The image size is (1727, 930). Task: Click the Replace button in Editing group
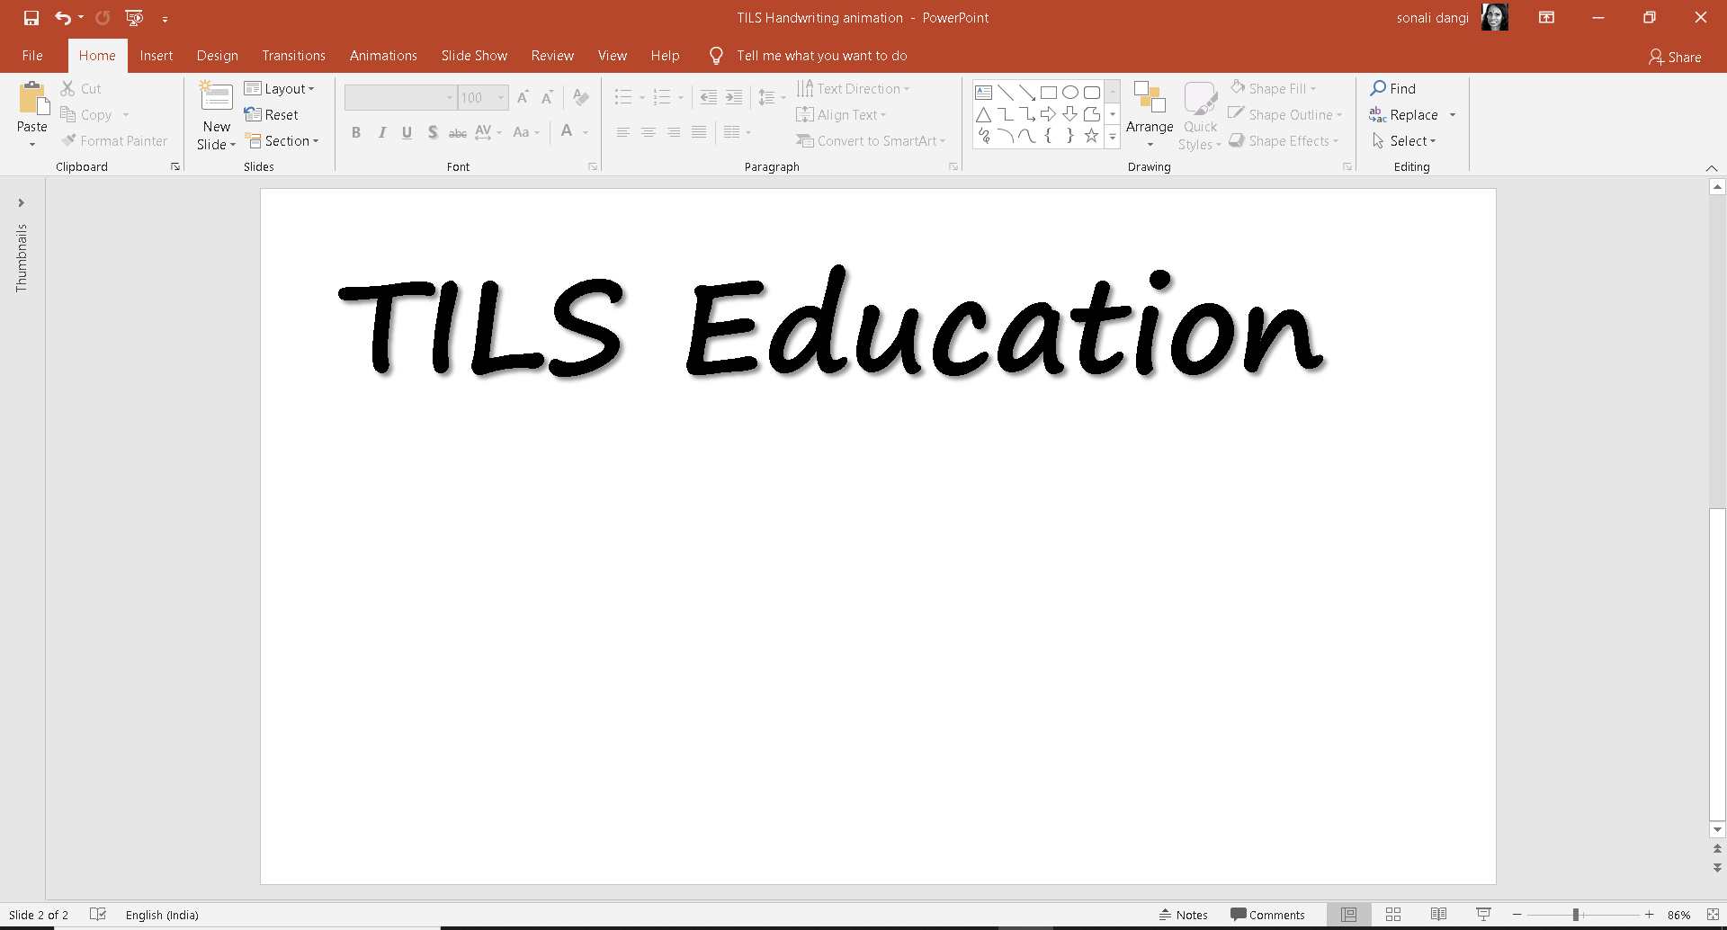pos(1413,114)
